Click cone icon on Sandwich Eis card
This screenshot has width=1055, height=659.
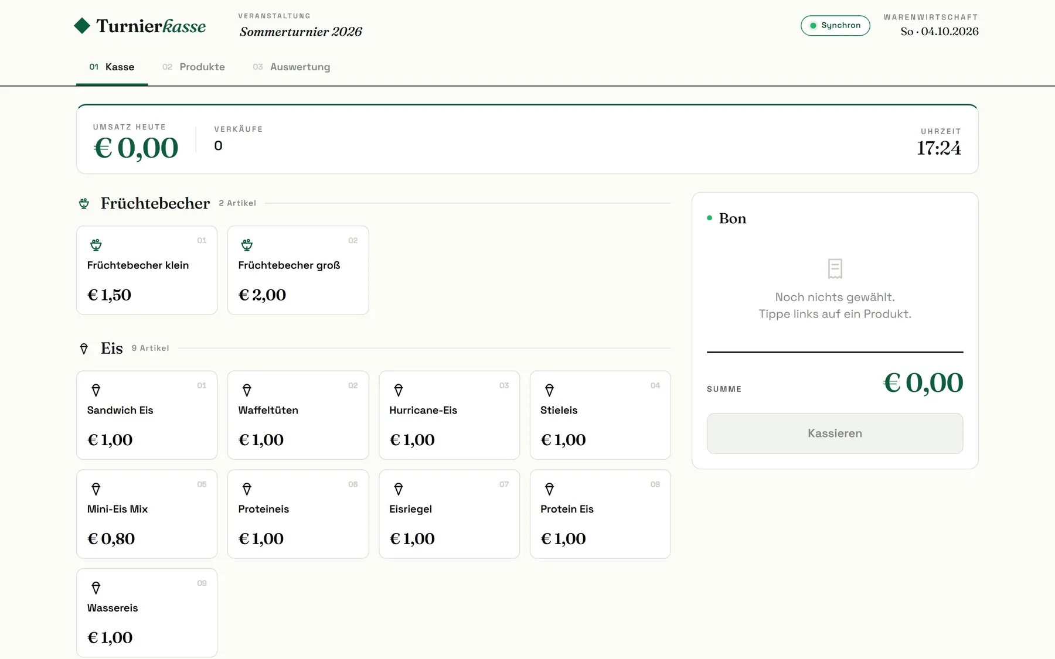coord(96,390)
